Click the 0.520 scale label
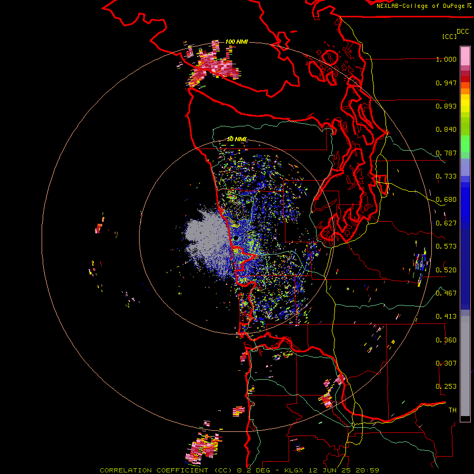474x474 pixels. click(446, 270)
